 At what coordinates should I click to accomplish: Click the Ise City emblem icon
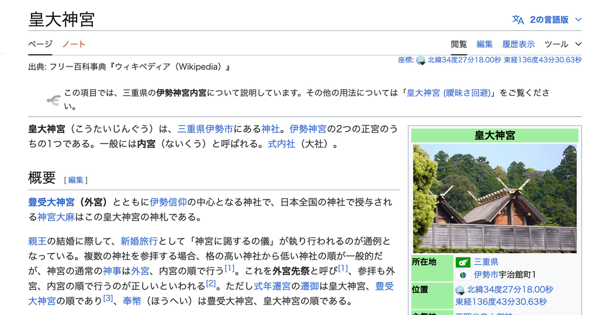463,275
